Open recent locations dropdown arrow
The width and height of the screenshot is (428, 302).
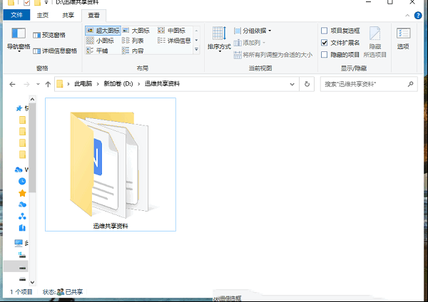(38, 84)
